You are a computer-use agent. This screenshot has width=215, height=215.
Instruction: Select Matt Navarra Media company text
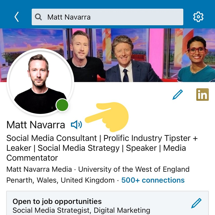click(x=39, y=169)
